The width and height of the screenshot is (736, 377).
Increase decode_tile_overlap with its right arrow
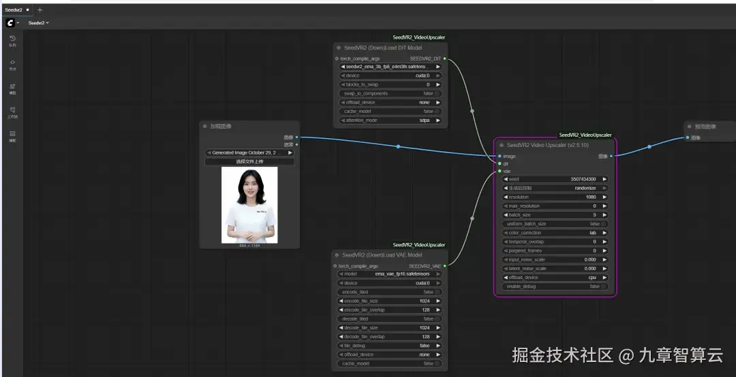[438, 337]
